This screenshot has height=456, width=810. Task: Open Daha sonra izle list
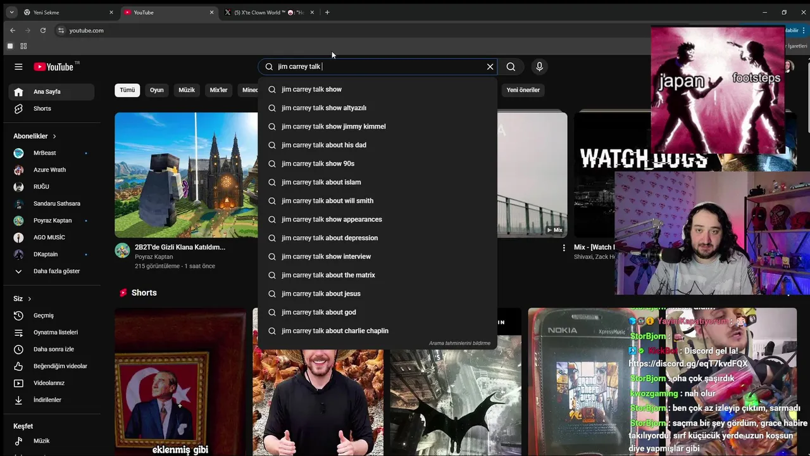(51, 349)
